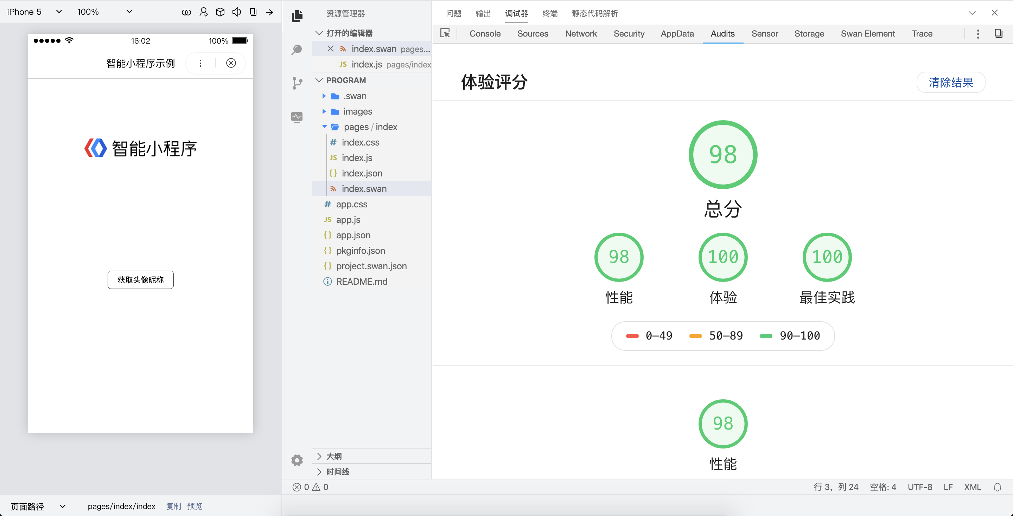Click the element inspector arrow icon
This screenshot has width=1013, height=516.
click(x=445, y=33)
